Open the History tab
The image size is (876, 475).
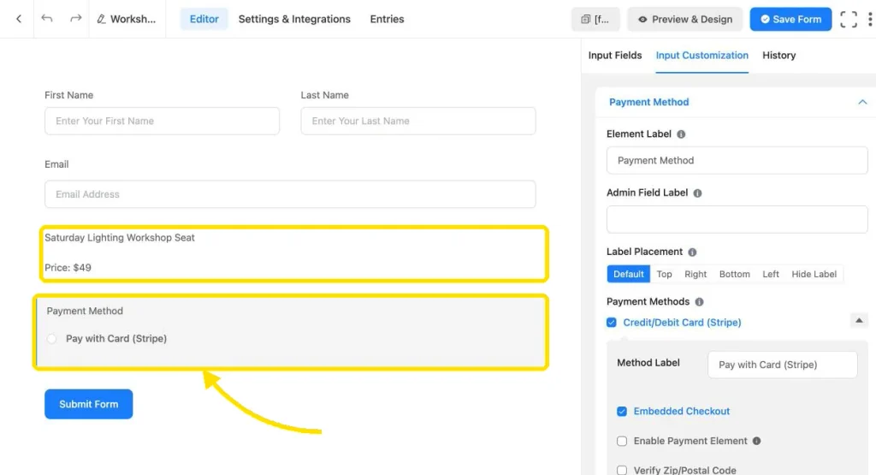pyautogui.click(x=778, y=56)
